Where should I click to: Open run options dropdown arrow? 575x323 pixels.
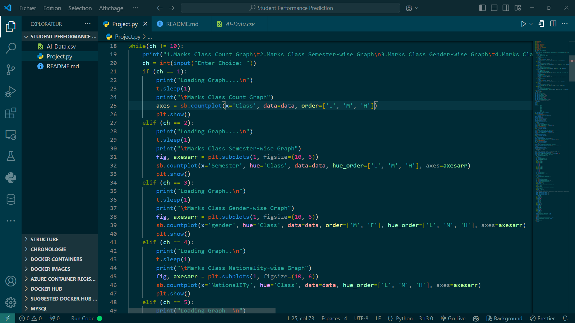(x=531, y=24)
